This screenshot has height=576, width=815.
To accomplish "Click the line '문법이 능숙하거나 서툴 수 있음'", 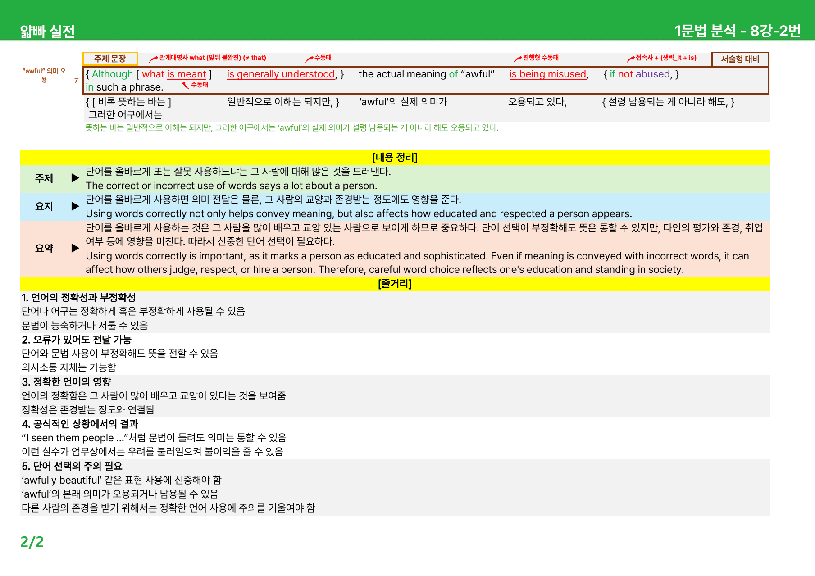I will [85, 326].
